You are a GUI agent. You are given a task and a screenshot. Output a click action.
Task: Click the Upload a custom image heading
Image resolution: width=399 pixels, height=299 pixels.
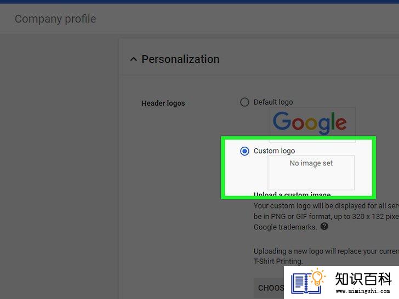pos(292,195)
